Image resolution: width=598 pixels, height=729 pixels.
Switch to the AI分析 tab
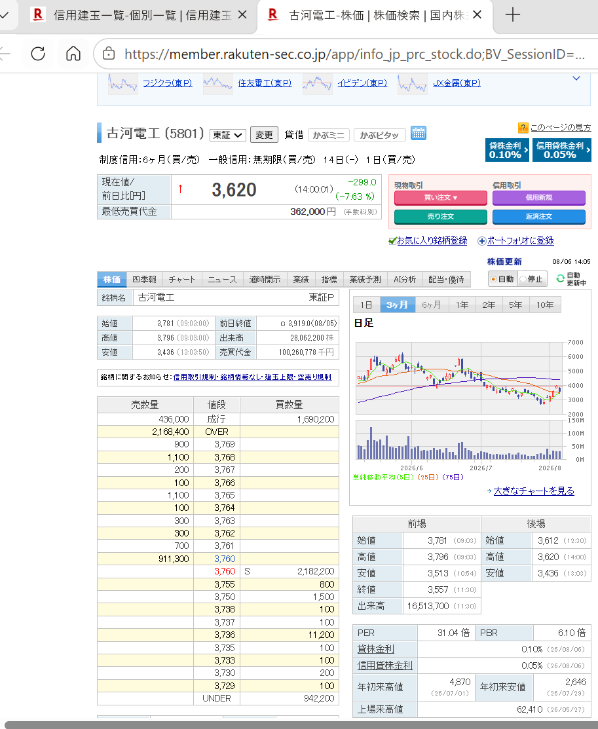(x=405, y=280)
